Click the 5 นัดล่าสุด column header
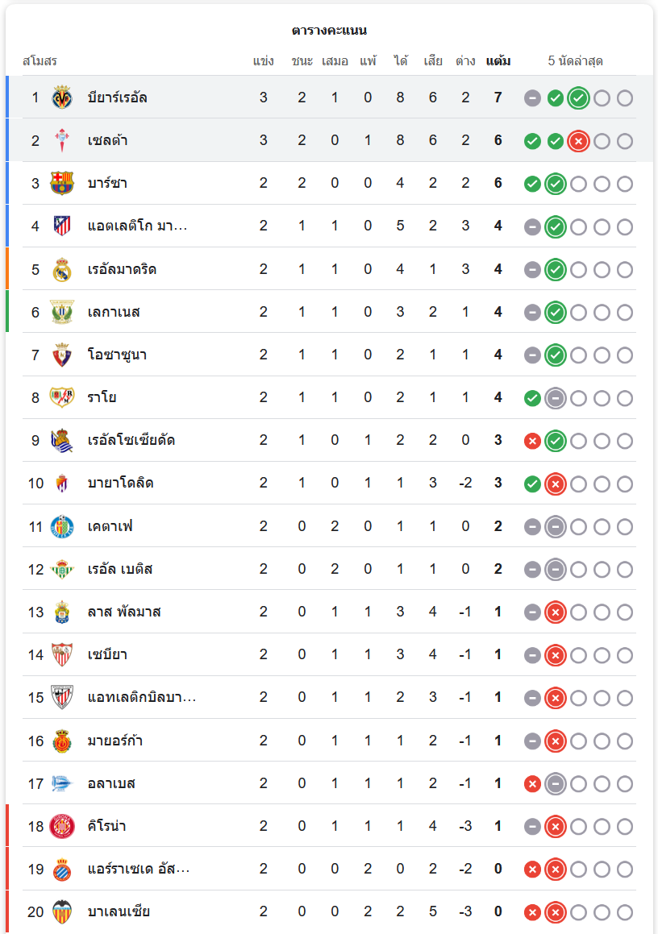The width and height of the screenshot is (658, 934). point(575,61)
